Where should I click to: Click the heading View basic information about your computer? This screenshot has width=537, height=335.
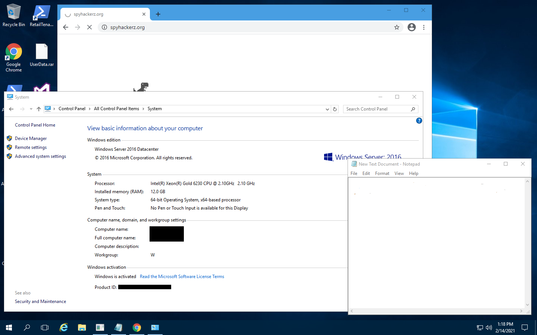145,128
